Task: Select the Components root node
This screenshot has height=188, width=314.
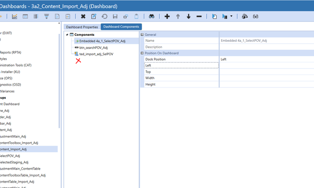Action: coord(84,35)
